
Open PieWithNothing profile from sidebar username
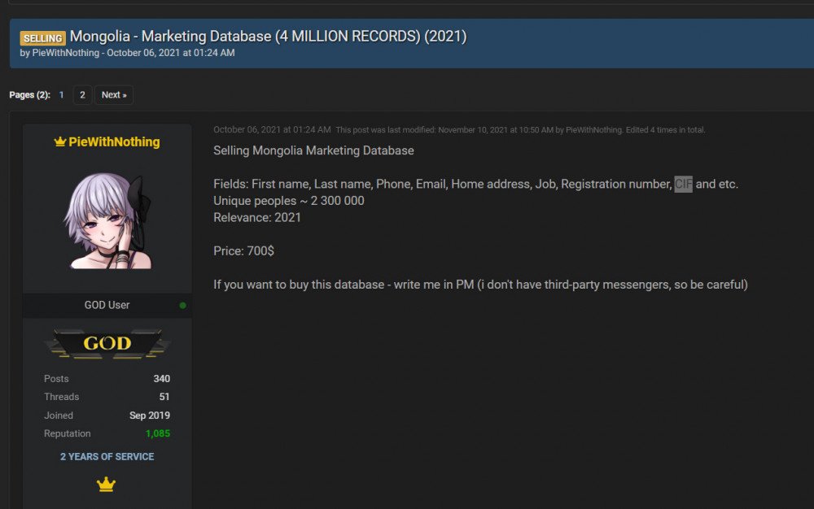(x=114, y=142)
